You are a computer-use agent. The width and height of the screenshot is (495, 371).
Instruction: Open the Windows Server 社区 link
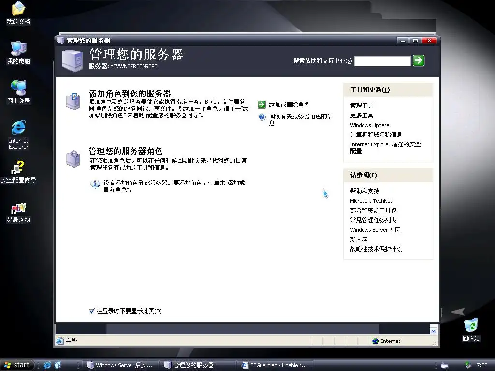[375, 229]
